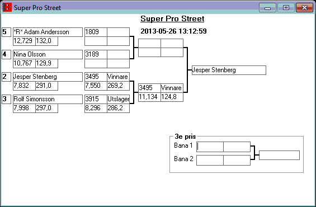The width and height of the screenshot is (316, 207).
Task: Click the seed number 5 box
Action: (x=7, y=32)
